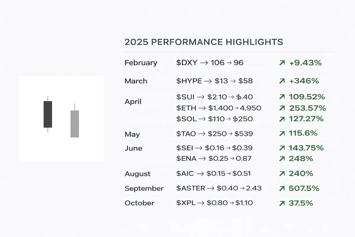Click the up arrow beside +9.43%
The height and width of the screenshot is (237, 355).
(x=282, y=63)
